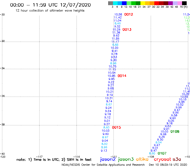Select the light-blue value 8.63
The image size is (190, 167).
[106, 127]
